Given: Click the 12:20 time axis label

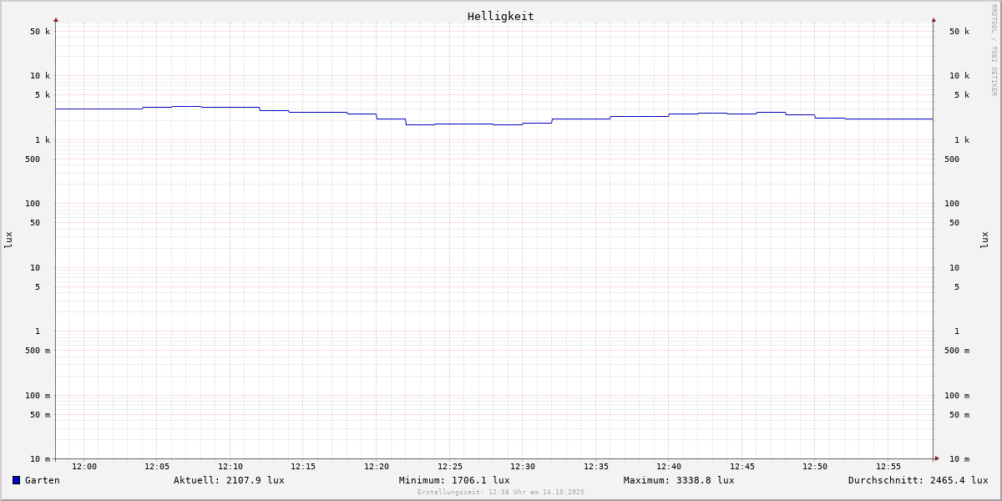Looking at the screenshot, I should coord(377,467).
